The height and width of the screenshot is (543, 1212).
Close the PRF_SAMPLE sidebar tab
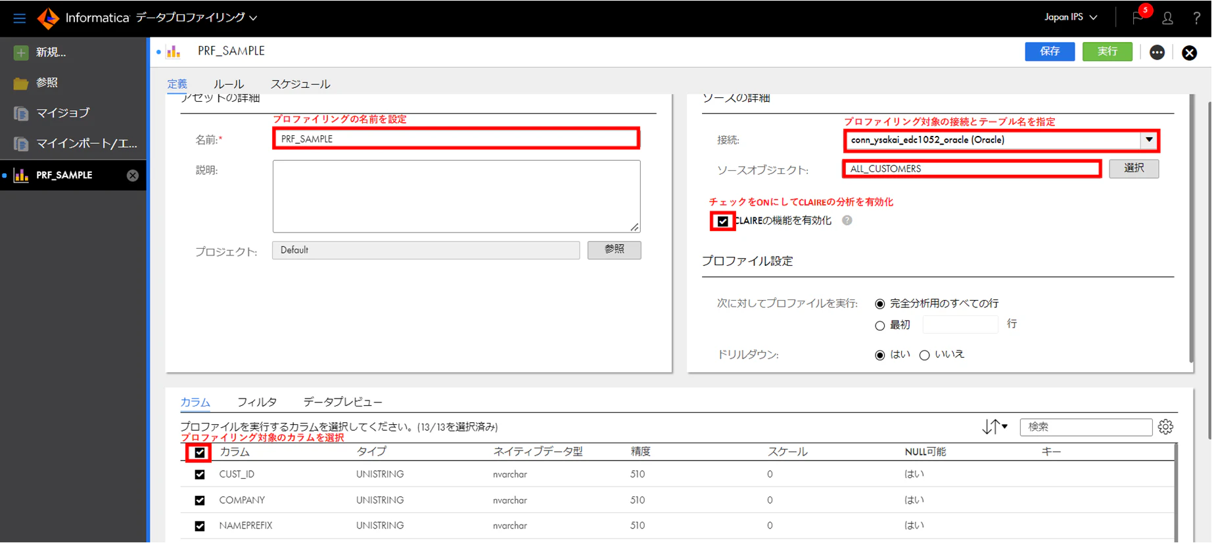coord(133,175)
